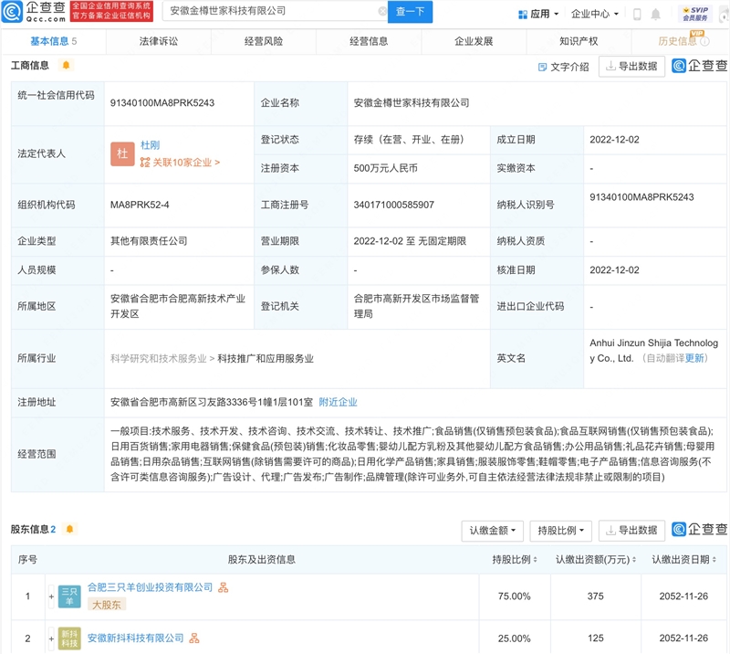
Task: Switch to the 法律诉讼 tab
Action: pos(158,41)
